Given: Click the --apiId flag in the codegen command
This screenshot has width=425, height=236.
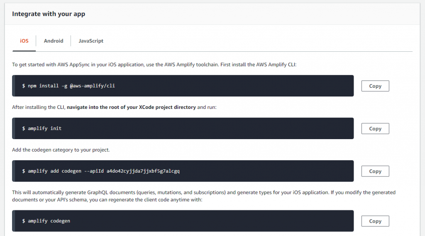Looking at the screenshot, I should point(94,171).
